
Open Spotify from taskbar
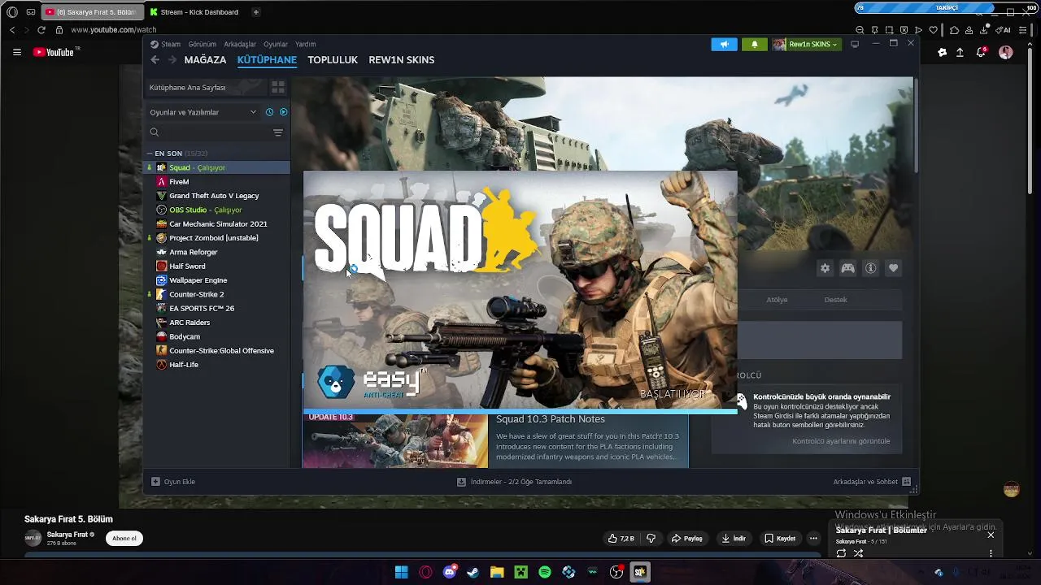(545, 572)
